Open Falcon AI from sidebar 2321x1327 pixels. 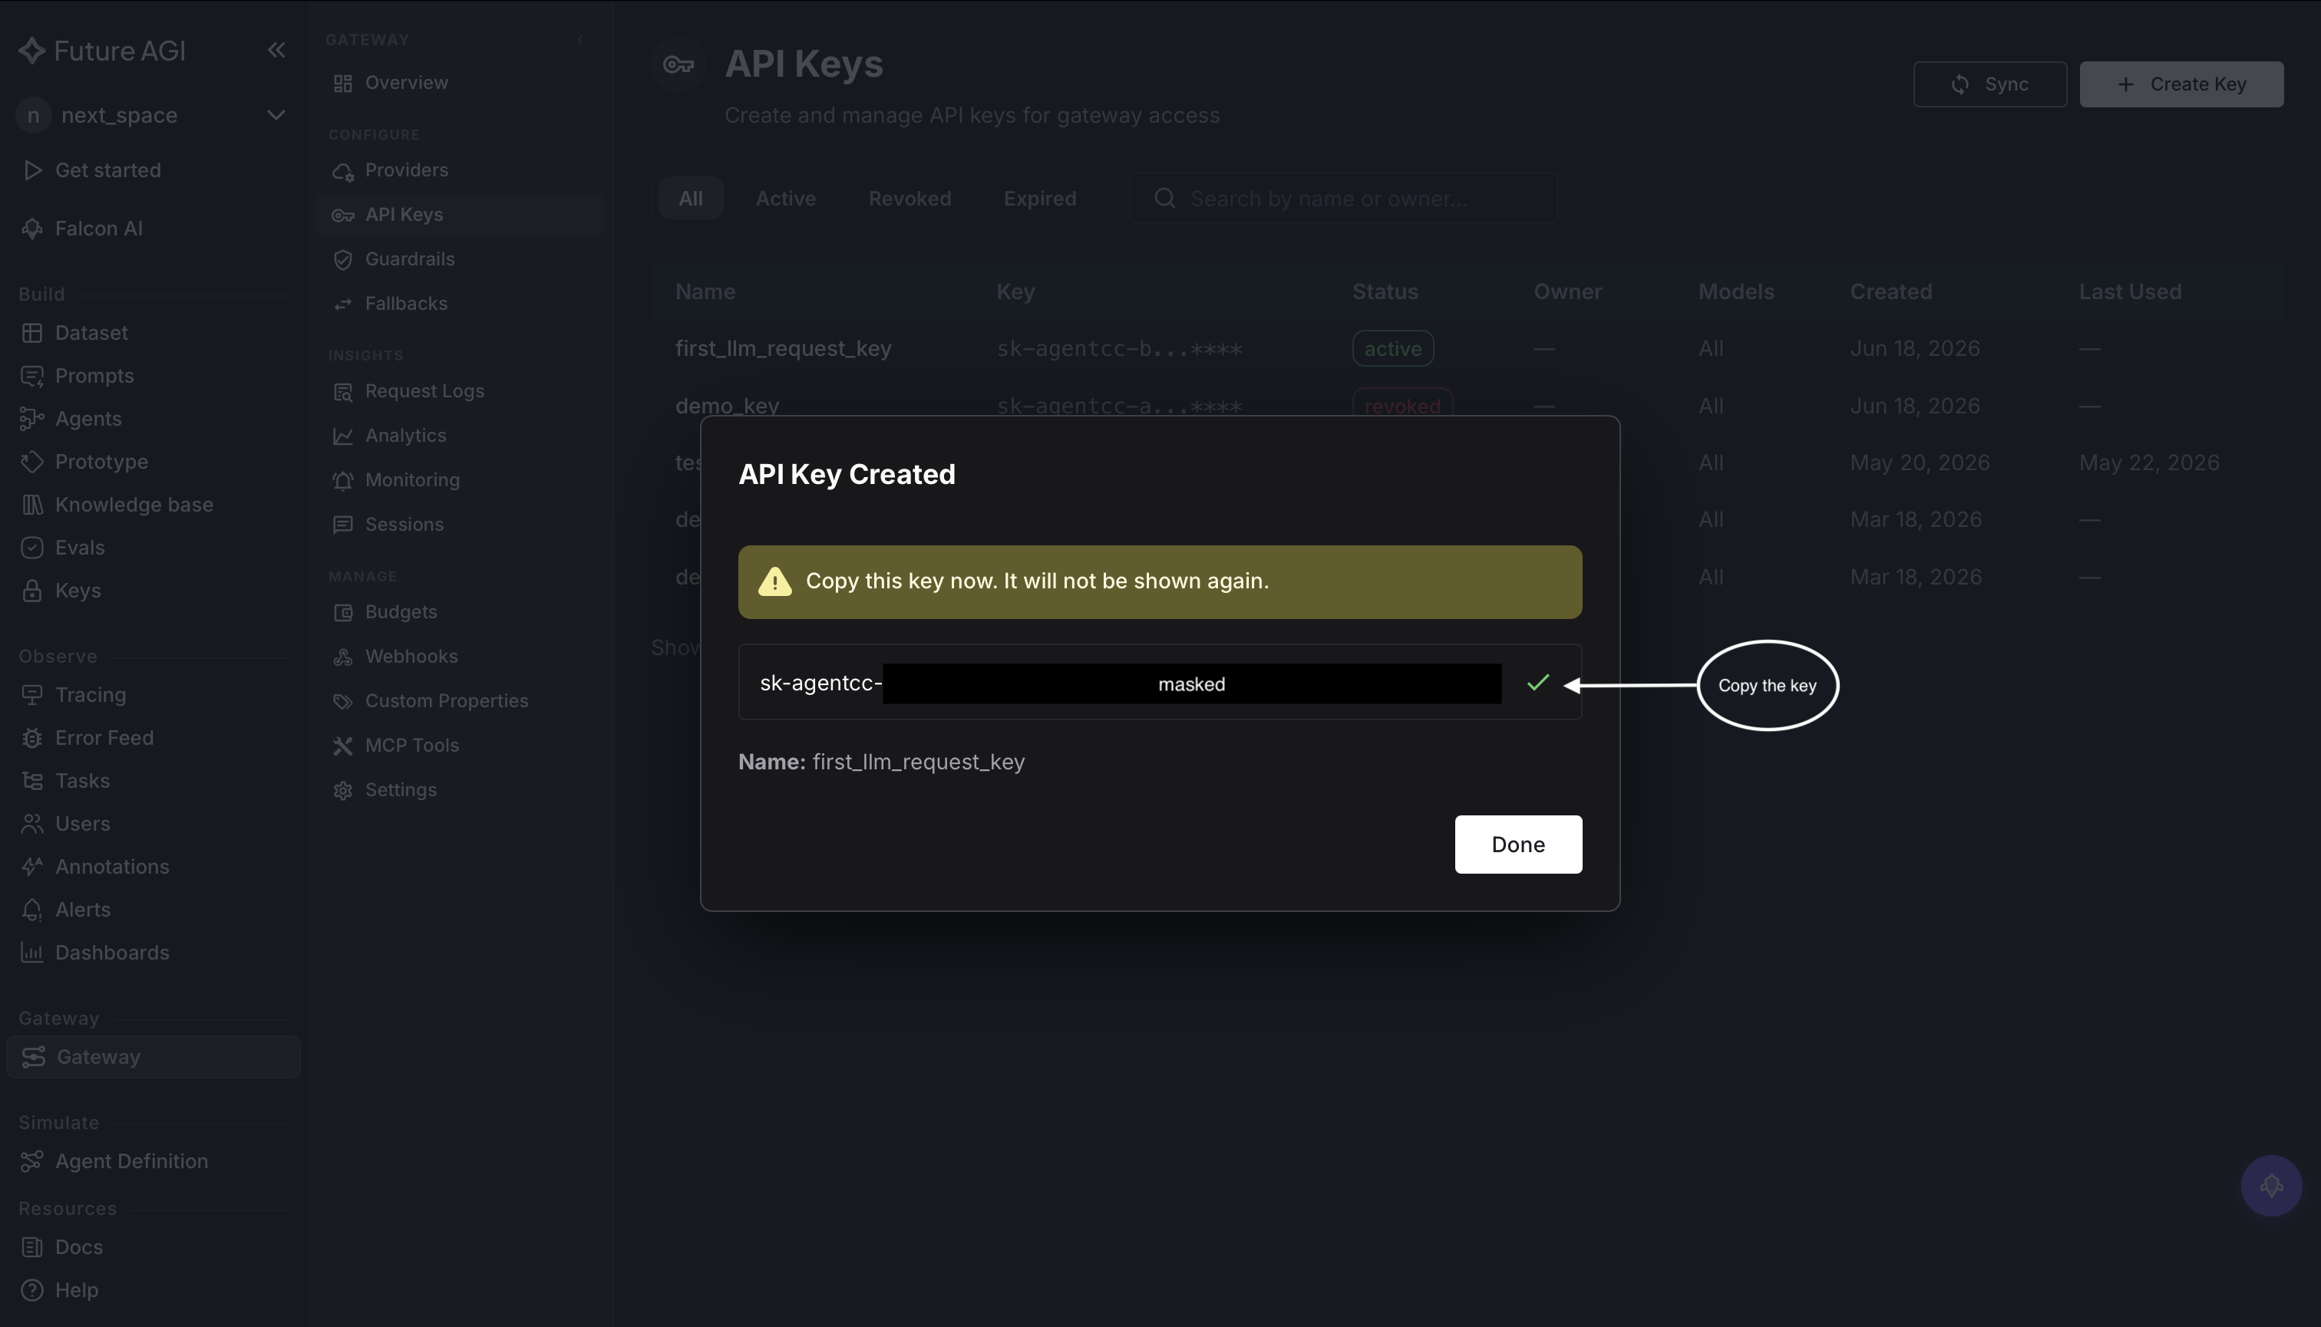coord(98,229)
